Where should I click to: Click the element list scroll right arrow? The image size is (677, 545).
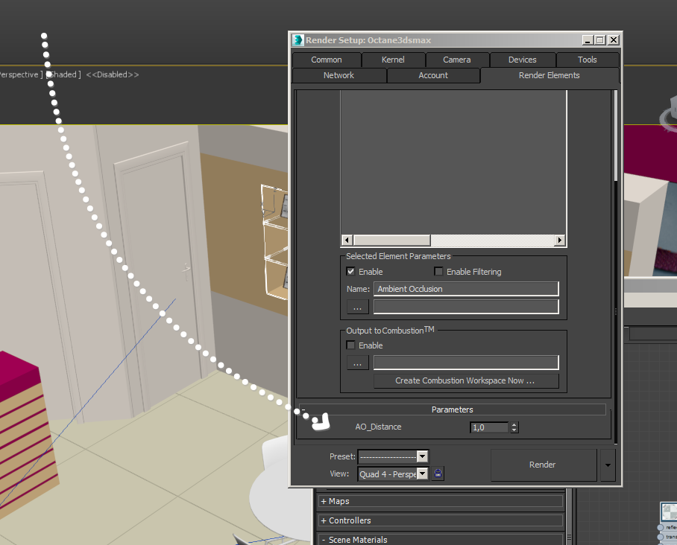click(x=560, y=240)
